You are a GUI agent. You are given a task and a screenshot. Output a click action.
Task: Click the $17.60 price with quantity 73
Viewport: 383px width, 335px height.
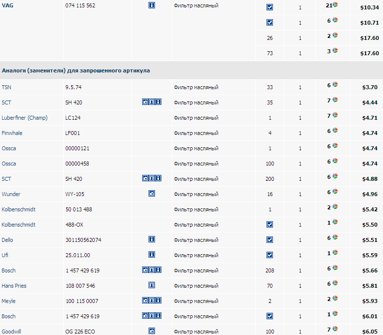(x=370, y=53)
